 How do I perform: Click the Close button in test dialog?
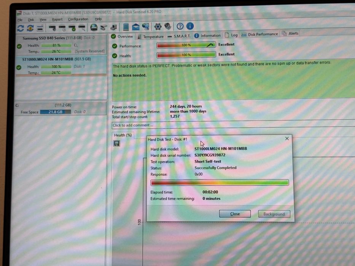click(x=235, y=214)
